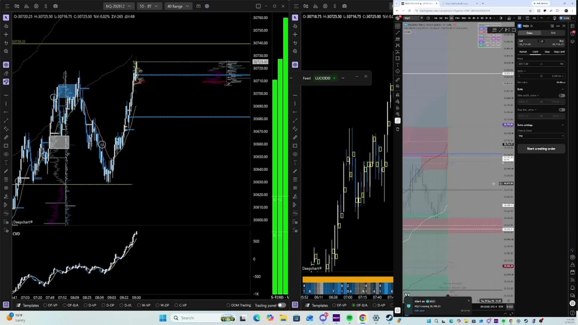Select the eraser tool in left chart sidebar
This screenshot has height=325, width=578.
(6, 73)
